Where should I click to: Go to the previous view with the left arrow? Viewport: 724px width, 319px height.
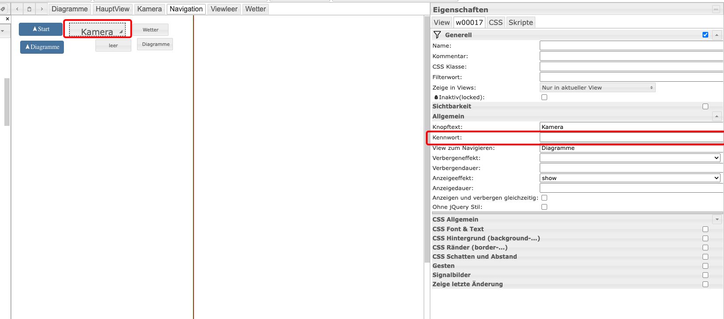coord(17,9)
